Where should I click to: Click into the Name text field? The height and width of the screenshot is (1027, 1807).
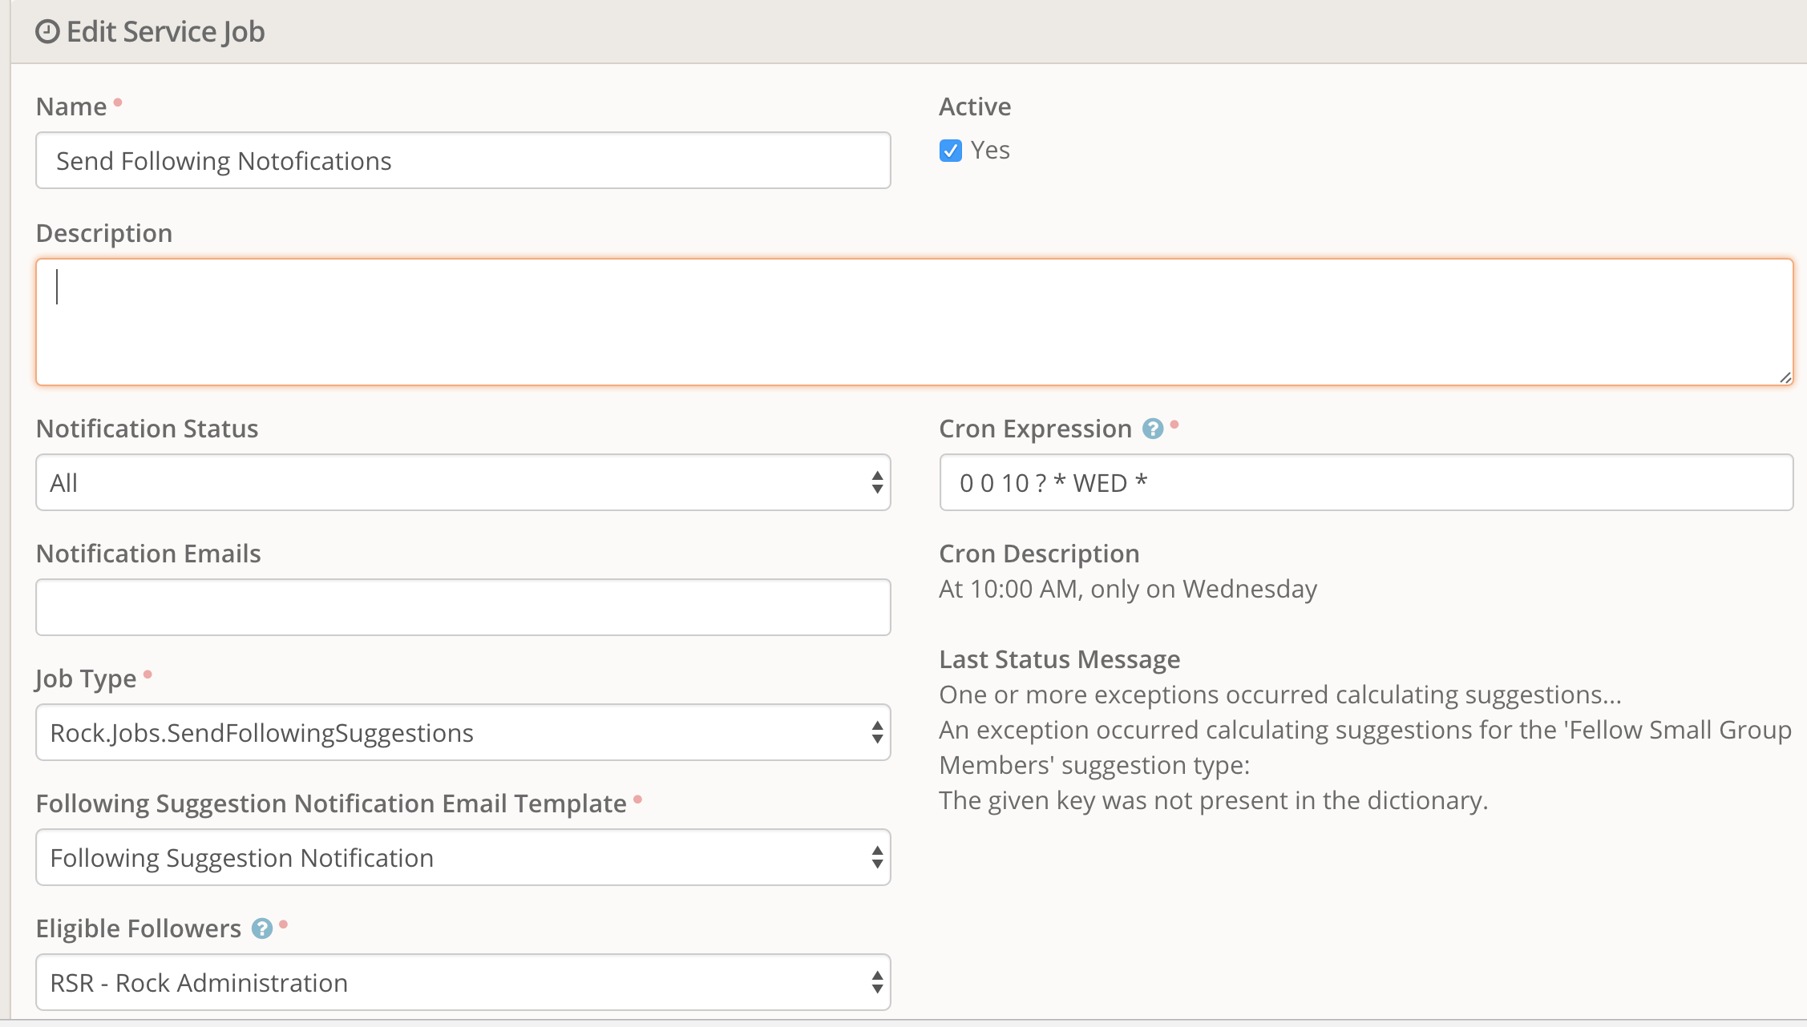[463, 161]
